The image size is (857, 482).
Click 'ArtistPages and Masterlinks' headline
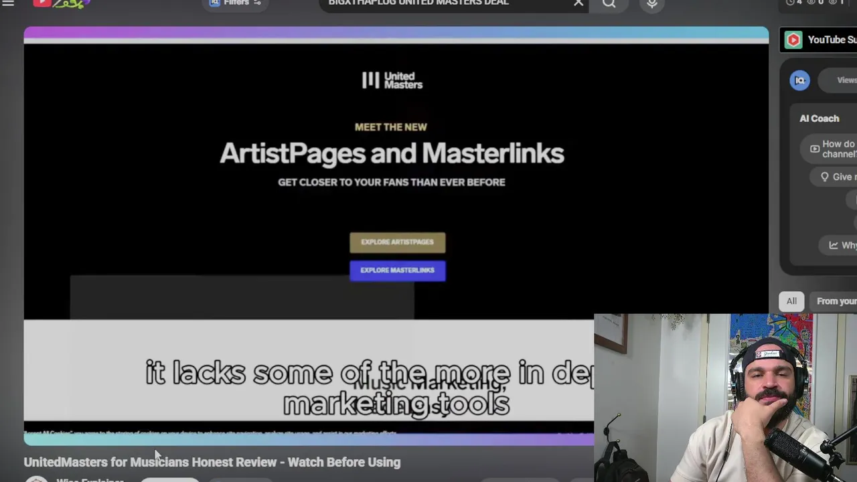pyautogui.click(x=392, y=153)
